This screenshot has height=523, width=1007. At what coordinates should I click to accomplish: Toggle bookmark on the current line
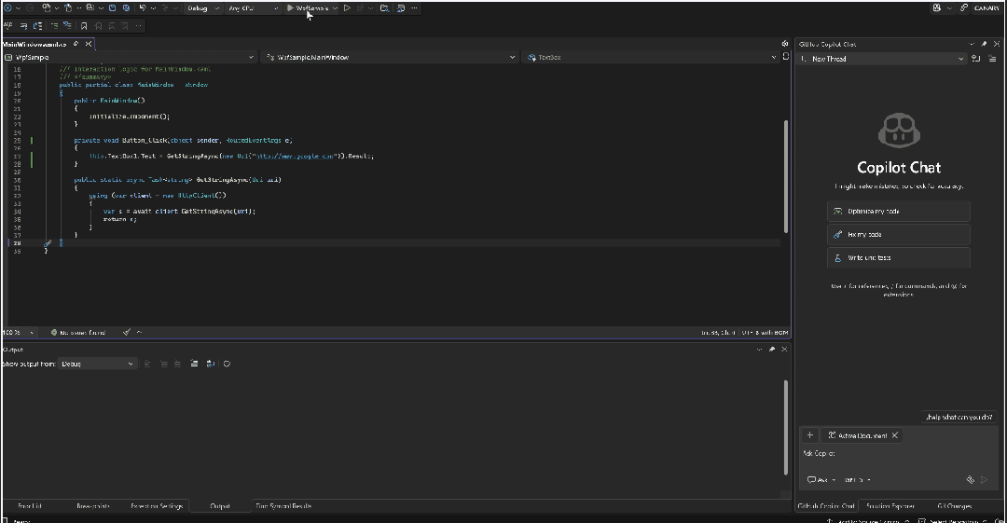pos(84,26)
